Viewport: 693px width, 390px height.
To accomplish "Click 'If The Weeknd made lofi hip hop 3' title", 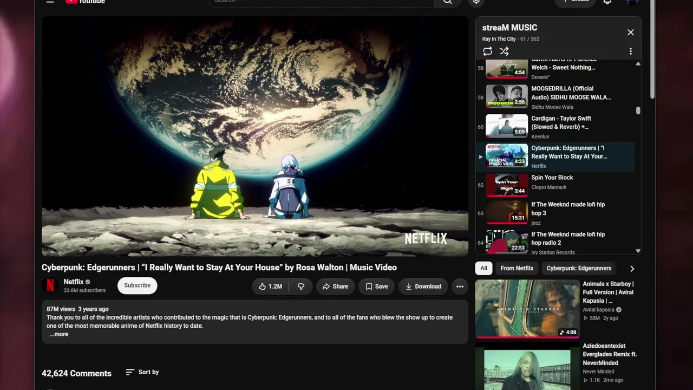I will 568,209.
